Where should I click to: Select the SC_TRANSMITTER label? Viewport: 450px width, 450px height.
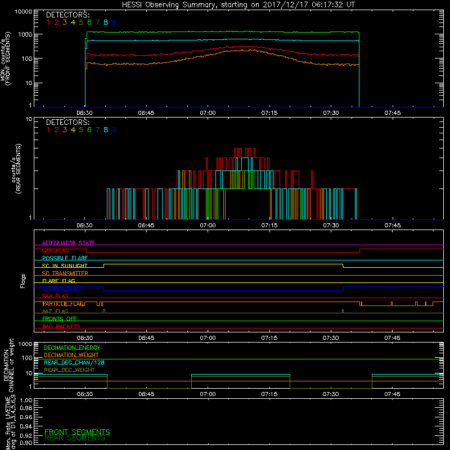(65, 273)
